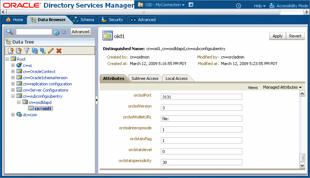Click the Accessibility Mode link
The width and height of the screenshot is (310, 178).
tap(292, 6)
